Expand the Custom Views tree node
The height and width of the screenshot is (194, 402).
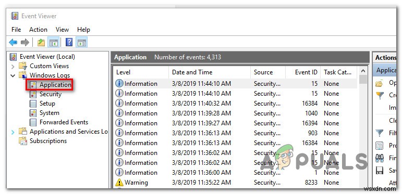[x=13, y=67]
